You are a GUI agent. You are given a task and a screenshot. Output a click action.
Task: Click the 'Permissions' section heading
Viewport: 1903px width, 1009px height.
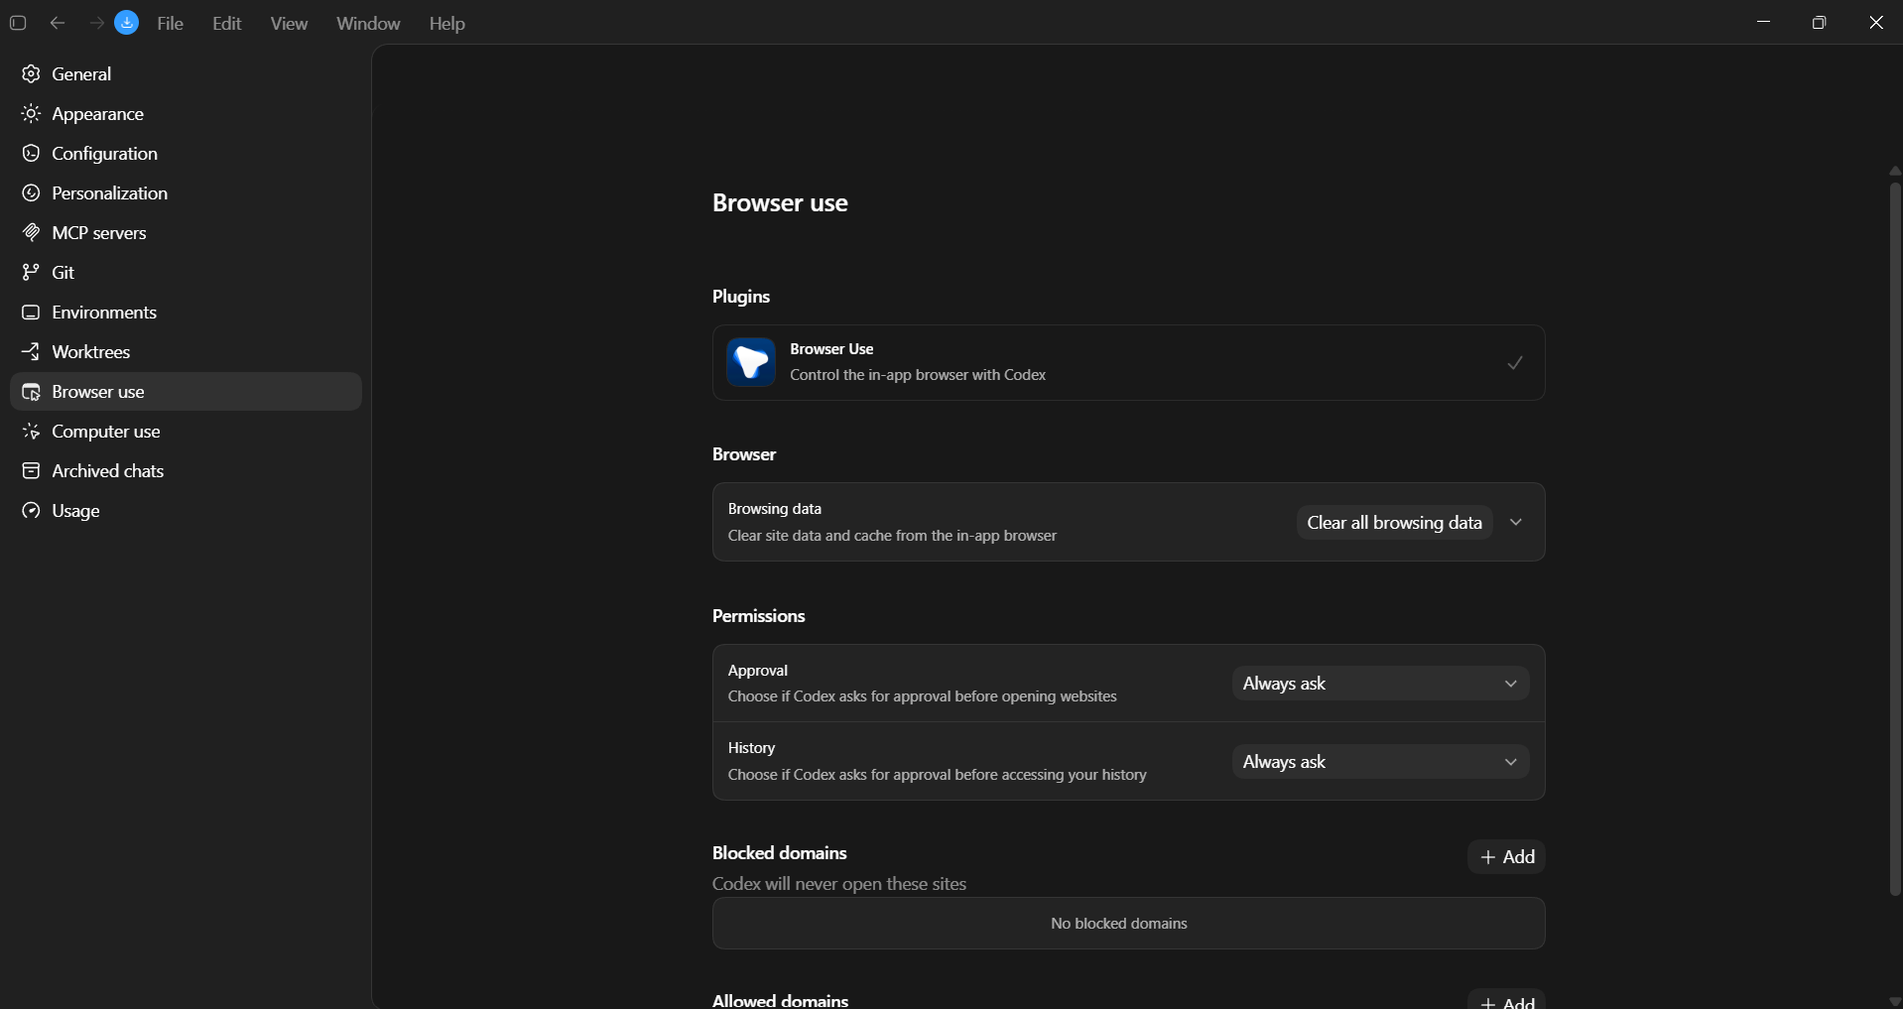759,616
